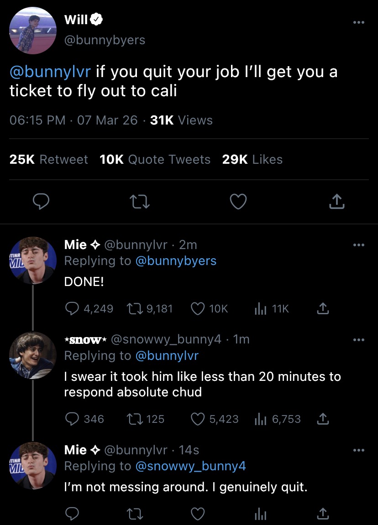Share snow's reply tweet
Image resolution: width=378 pixels, height=525 pixels.
(322, 419)
